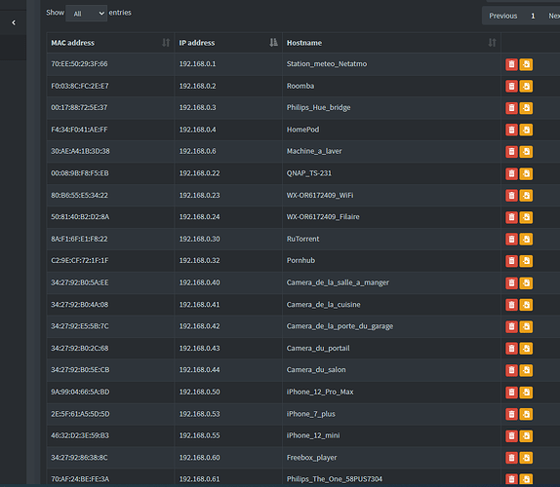Delete the Machine_a_laver entry
This screenshot has width=560, height=487.
tap(511, 152)
